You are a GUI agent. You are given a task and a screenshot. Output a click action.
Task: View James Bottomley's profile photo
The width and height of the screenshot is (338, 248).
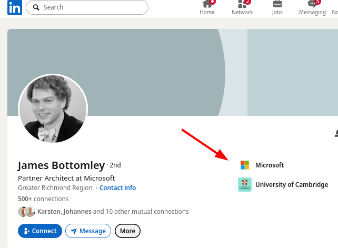pyautogui.click(x=53, y=108)
